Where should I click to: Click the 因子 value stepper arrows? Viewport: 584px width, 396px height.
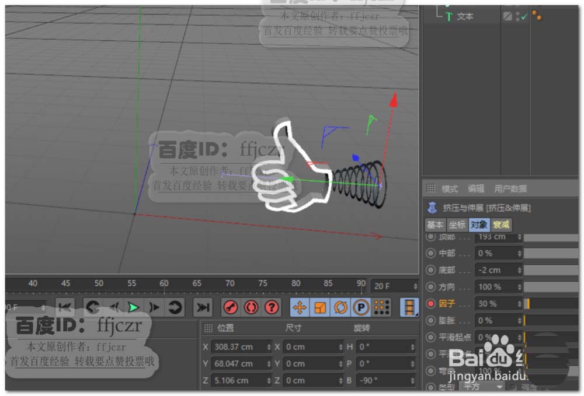click(x=519, y=303)
